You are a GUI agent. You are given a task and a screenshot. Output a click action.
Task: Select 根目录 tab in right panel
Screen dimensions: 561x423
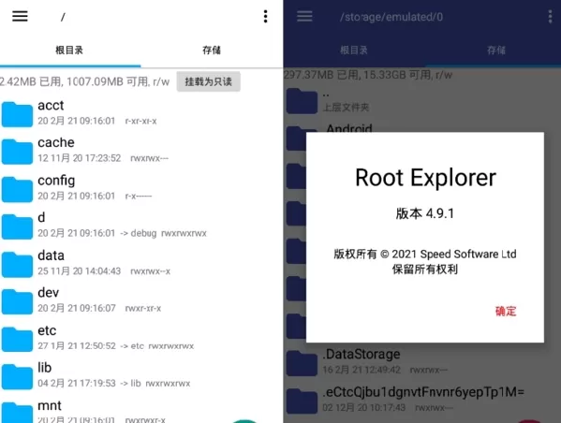point(354,50)
